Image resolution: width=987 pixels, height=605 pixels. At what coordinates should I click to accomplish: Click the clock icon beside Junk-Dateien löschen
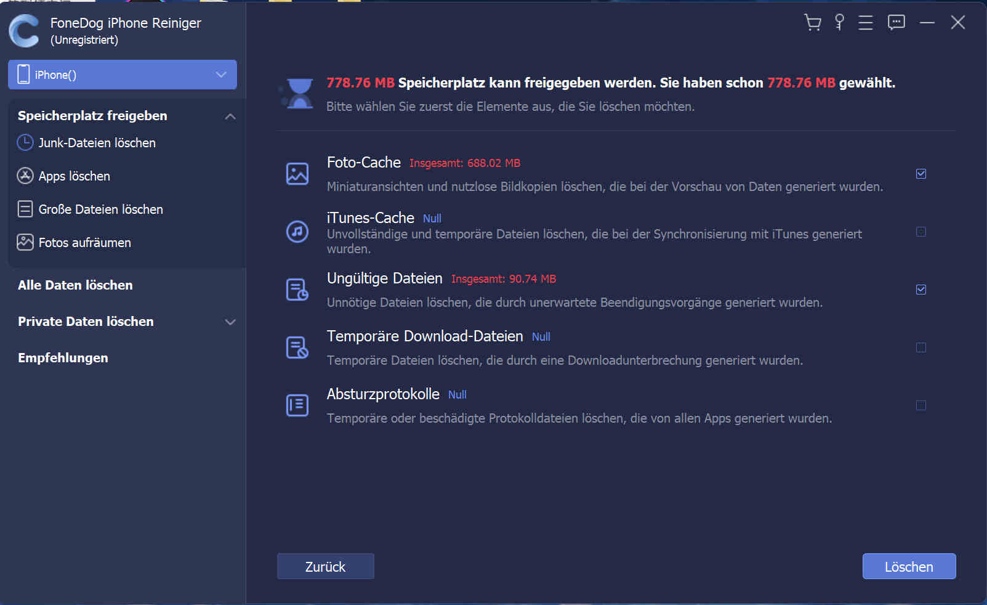point(25,143)
